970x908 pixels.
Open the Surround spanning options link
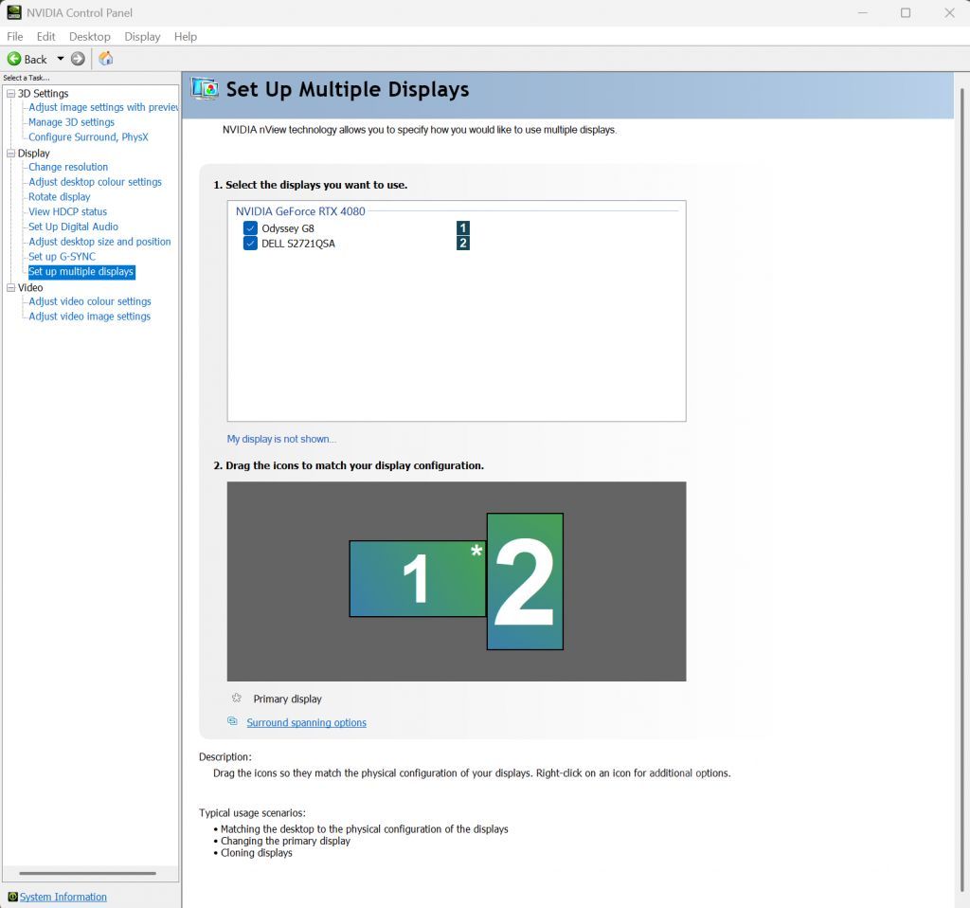tap(306, 722)
